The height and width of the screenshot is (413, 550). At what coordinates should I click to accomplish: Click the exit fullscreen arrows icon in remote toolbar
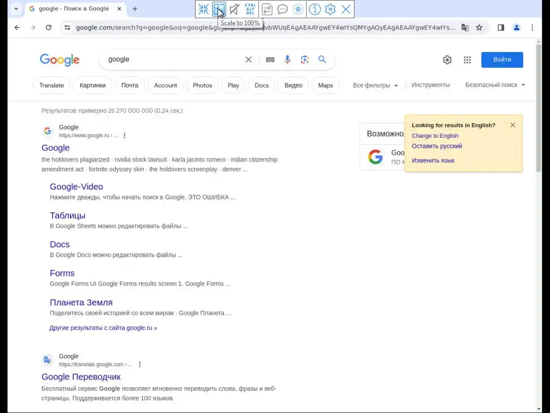pyautogui.click(x=204, y=9)
